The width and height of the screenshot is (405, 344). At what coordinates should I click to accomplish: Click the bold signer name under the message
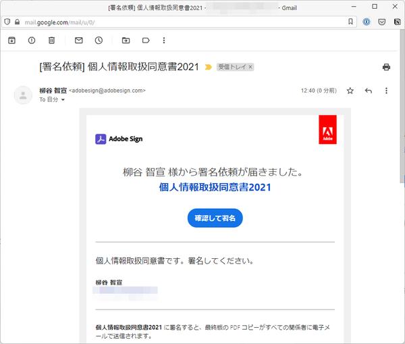[109, 282]
